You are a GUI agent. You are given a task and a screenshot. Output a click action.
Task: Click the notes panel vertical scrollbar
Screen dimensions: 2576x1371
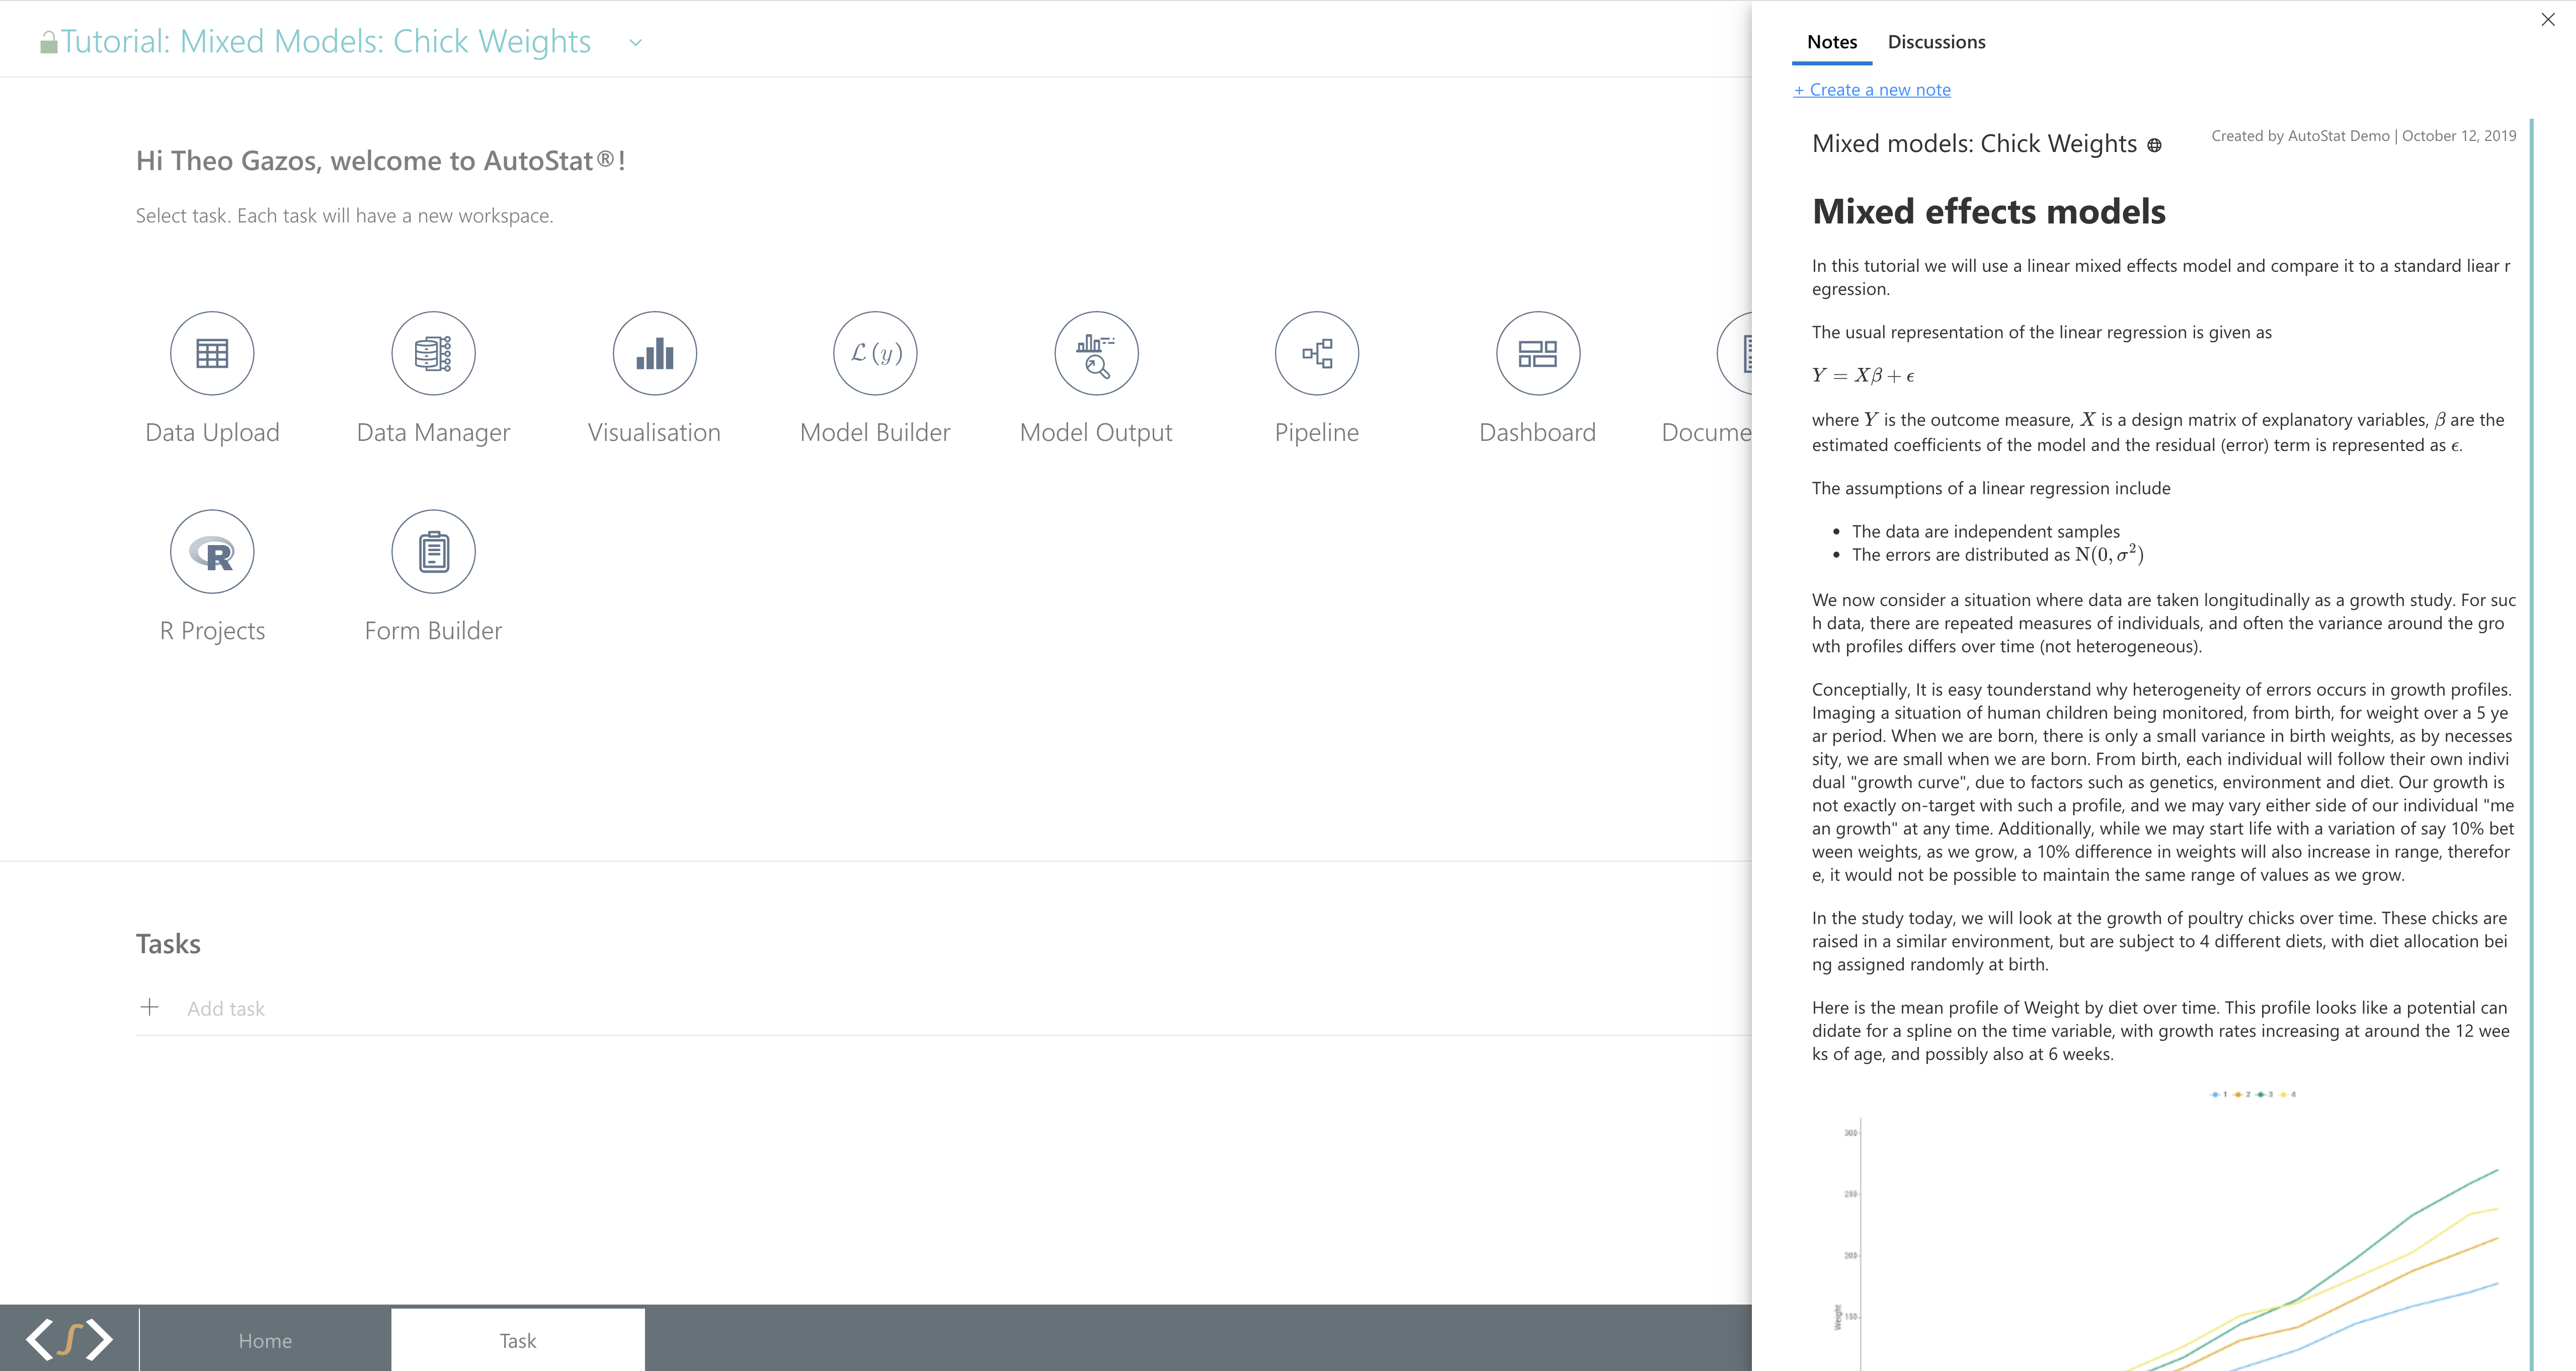pyautogui.click(x=2531, y=744)
